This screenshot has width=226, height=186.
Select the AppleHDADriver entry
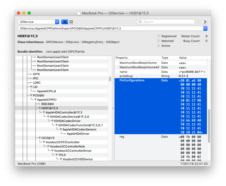[x=78, y=134]
